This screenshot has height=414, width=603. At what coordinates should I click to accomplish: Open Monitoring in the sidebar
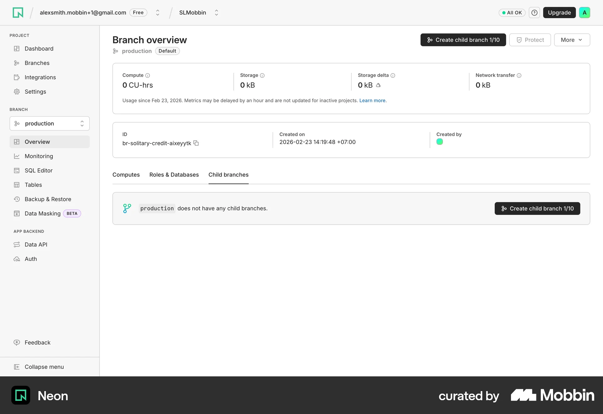(50, 156)
